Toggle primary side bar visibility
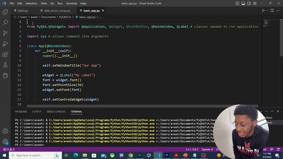Viewport: 283px width, 159px height. (x=237, y=3)
